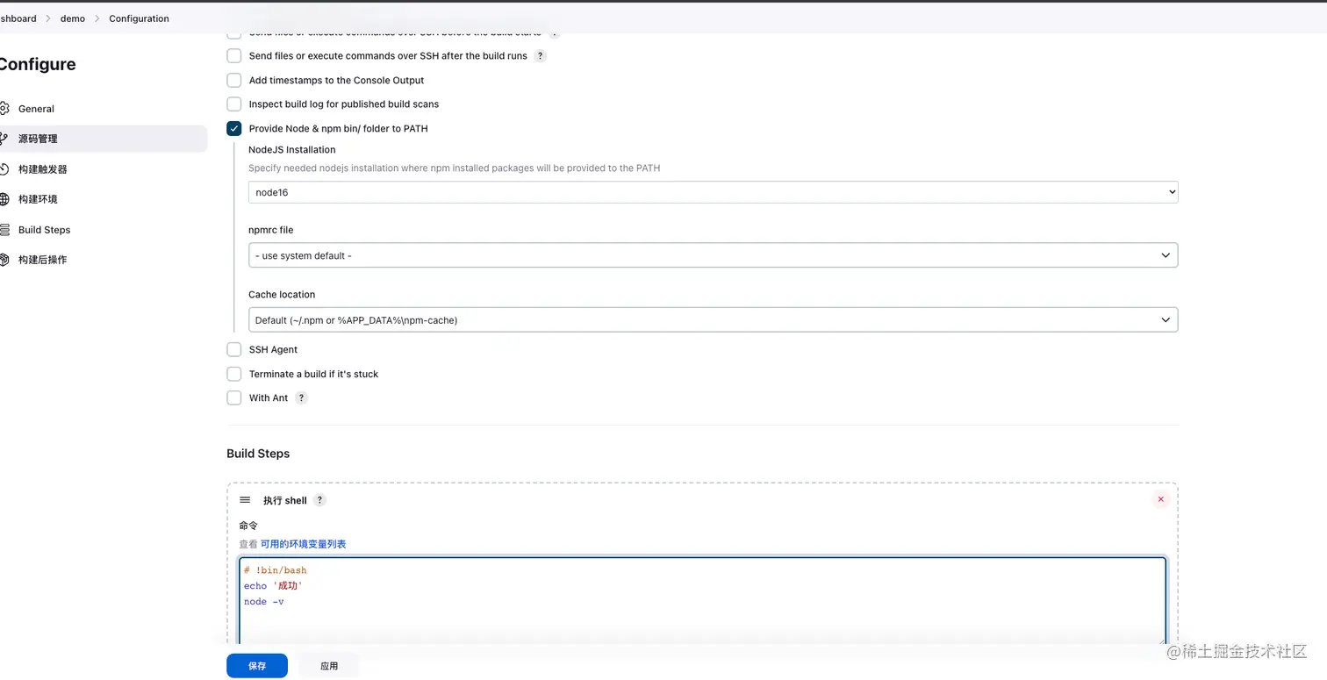1327x680 pixels.
Task: Click the Build Steps list icon
Action: coord(4,230)
